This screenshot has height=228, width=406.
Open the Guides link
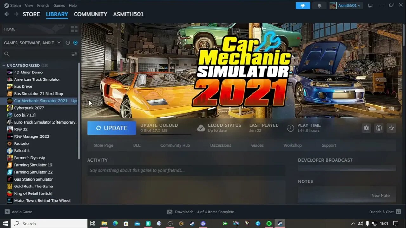point(257,145)
